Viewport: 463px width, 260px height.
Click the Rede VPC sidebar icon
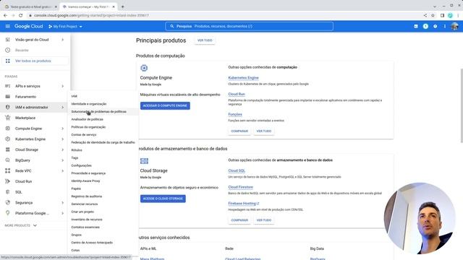coord(8,171)
